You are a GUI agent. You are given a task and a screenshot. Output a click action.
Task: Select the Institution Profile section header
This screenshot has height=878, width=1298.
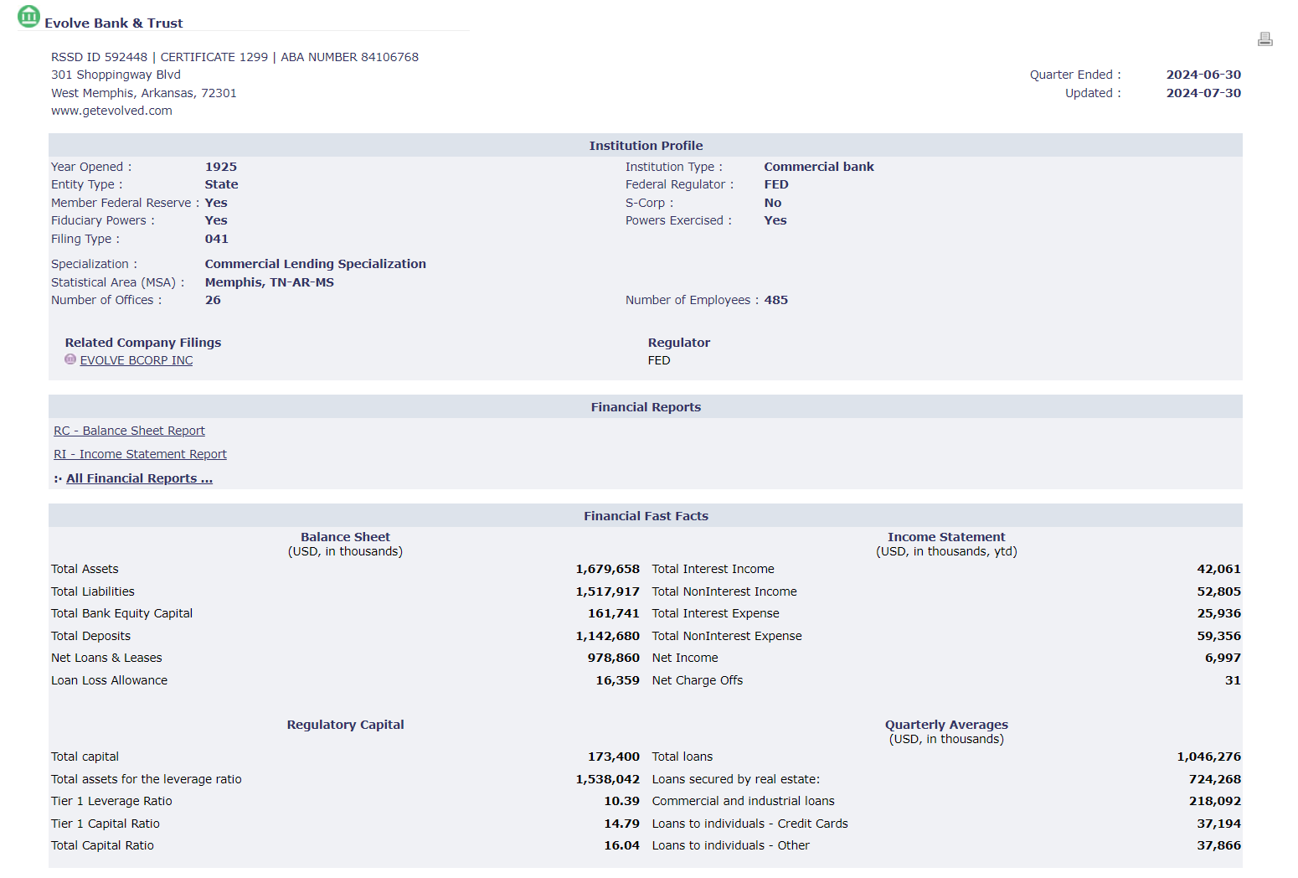pos(646,146)
